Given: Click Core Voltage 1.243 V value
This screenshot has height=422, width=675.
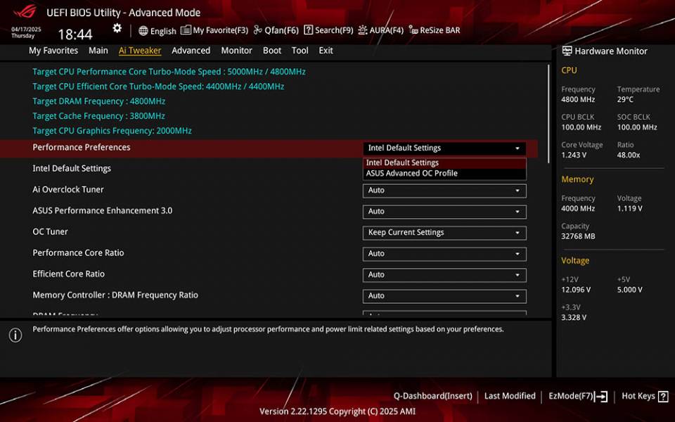Looking at the screenshot, I should click(x=574, y=155).
